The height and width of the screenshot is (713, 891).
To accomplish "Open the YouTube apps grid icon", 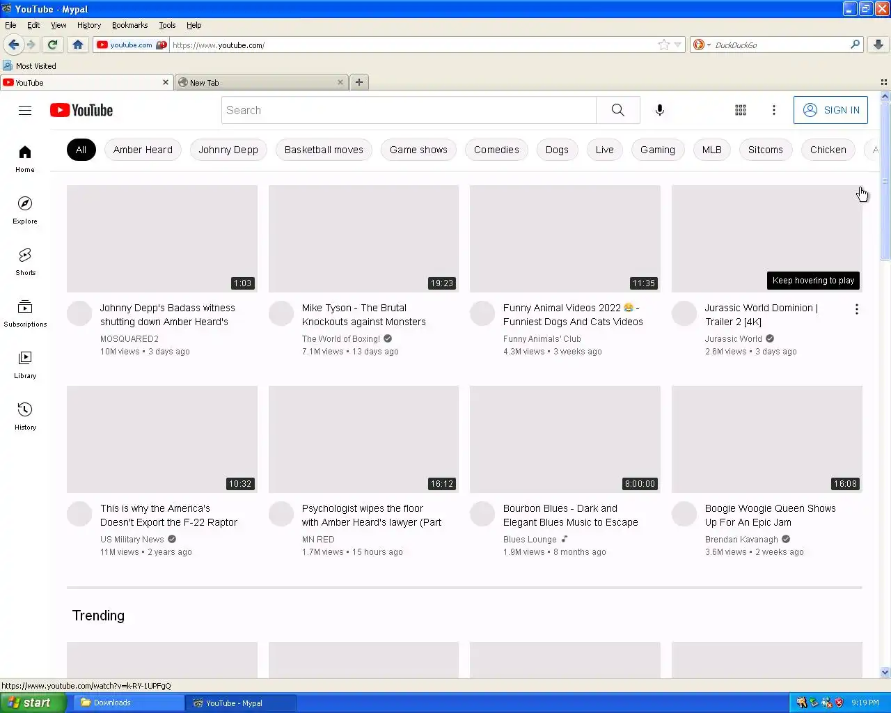I will click(x=741, y=110).
